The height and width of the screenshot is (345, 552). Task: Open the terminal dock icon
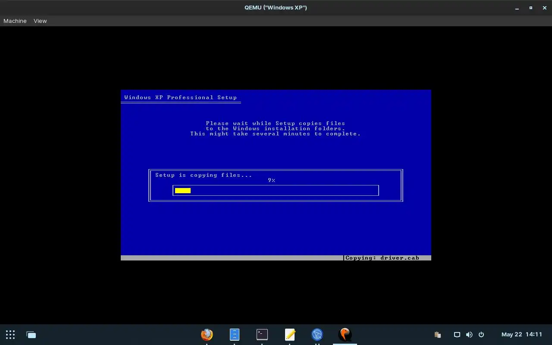(262, 335)
